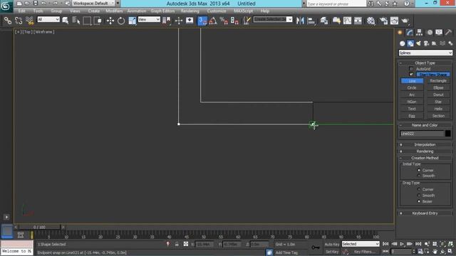
Task: Click the Rectangle spline button
Action: 438,80
